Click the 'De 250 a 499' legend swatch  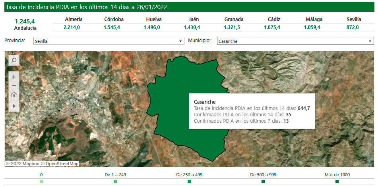[x=189, y=181]
